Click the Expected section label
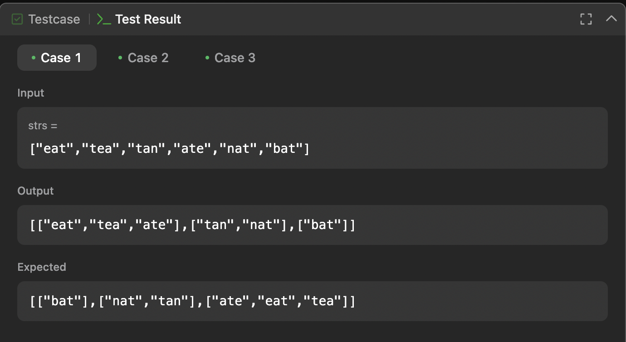The image size is (626, 342). (42, 267)
